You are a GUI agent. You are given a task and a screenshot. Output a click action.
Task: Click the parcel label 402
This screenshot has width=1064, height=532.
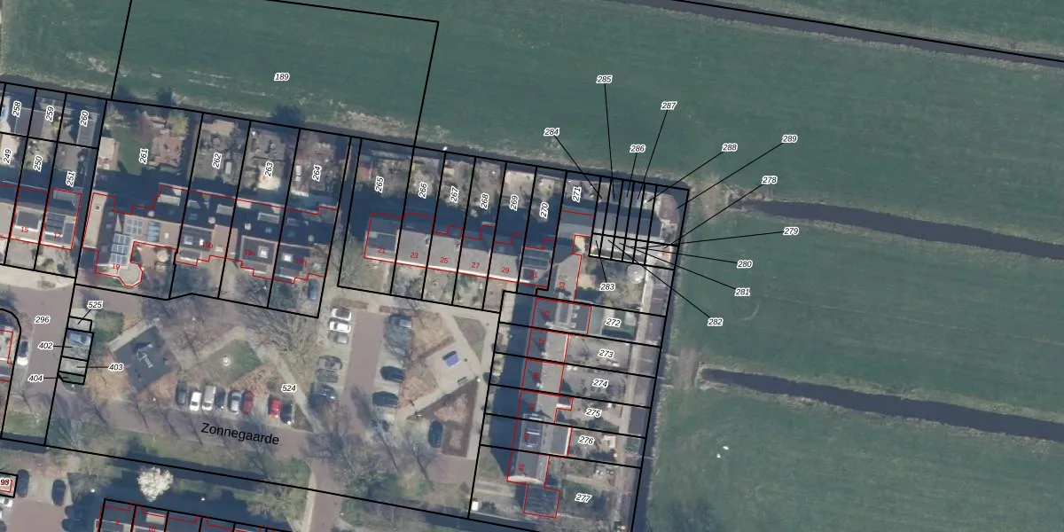coord(46,346)
